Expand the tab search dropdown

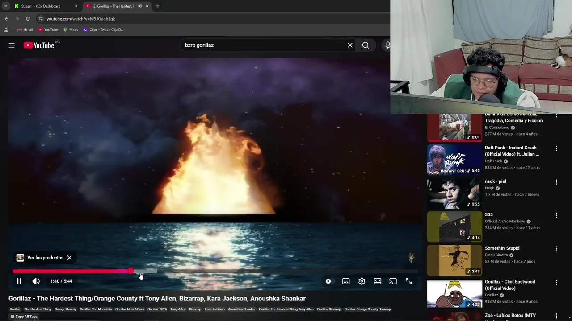pos(5,6)
